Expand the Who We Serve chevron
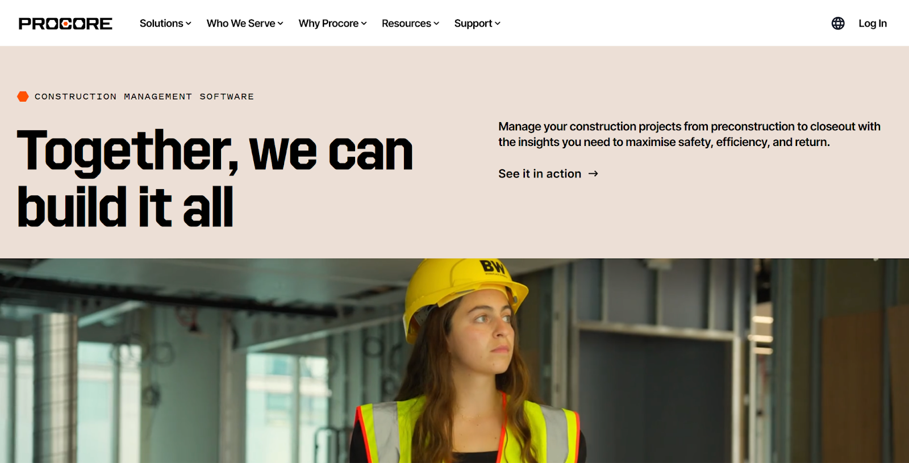 (280, 24)
